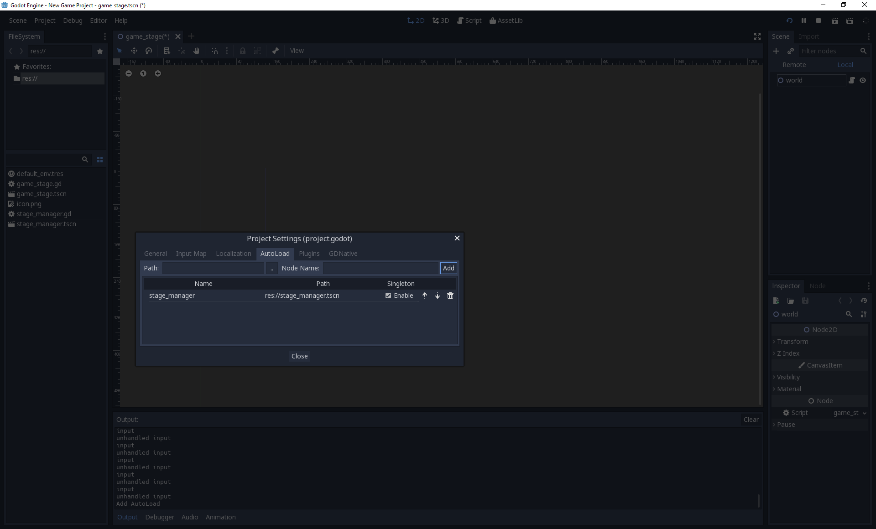Click the lock selected object icon
The width and height of the screenshot is (876, 529).
(x=242, y=51)
